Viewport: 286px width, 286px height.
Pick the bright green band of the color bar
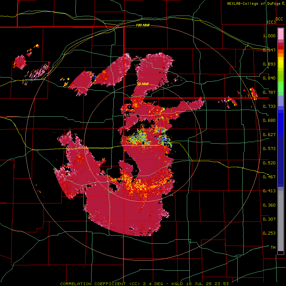pos(281,86)
